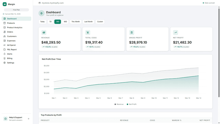Click the Products sidebar icon
Viewport: 220px width, 124px height.
click(5, 23)
